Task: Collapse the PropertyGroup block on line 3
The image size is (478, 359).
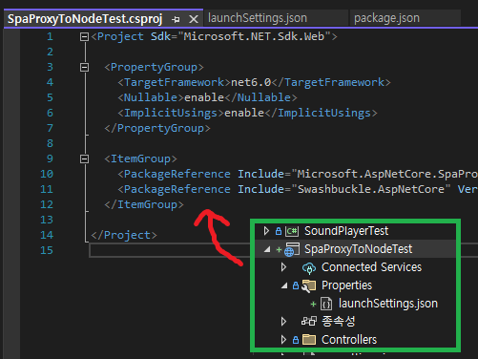Action: (x=84, y=68)
